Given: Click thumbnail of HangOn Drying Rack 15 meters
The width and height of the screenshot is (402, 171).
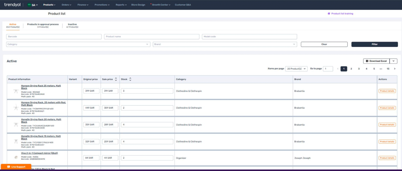Looking at the screenshot, I should tap(16, 141).
